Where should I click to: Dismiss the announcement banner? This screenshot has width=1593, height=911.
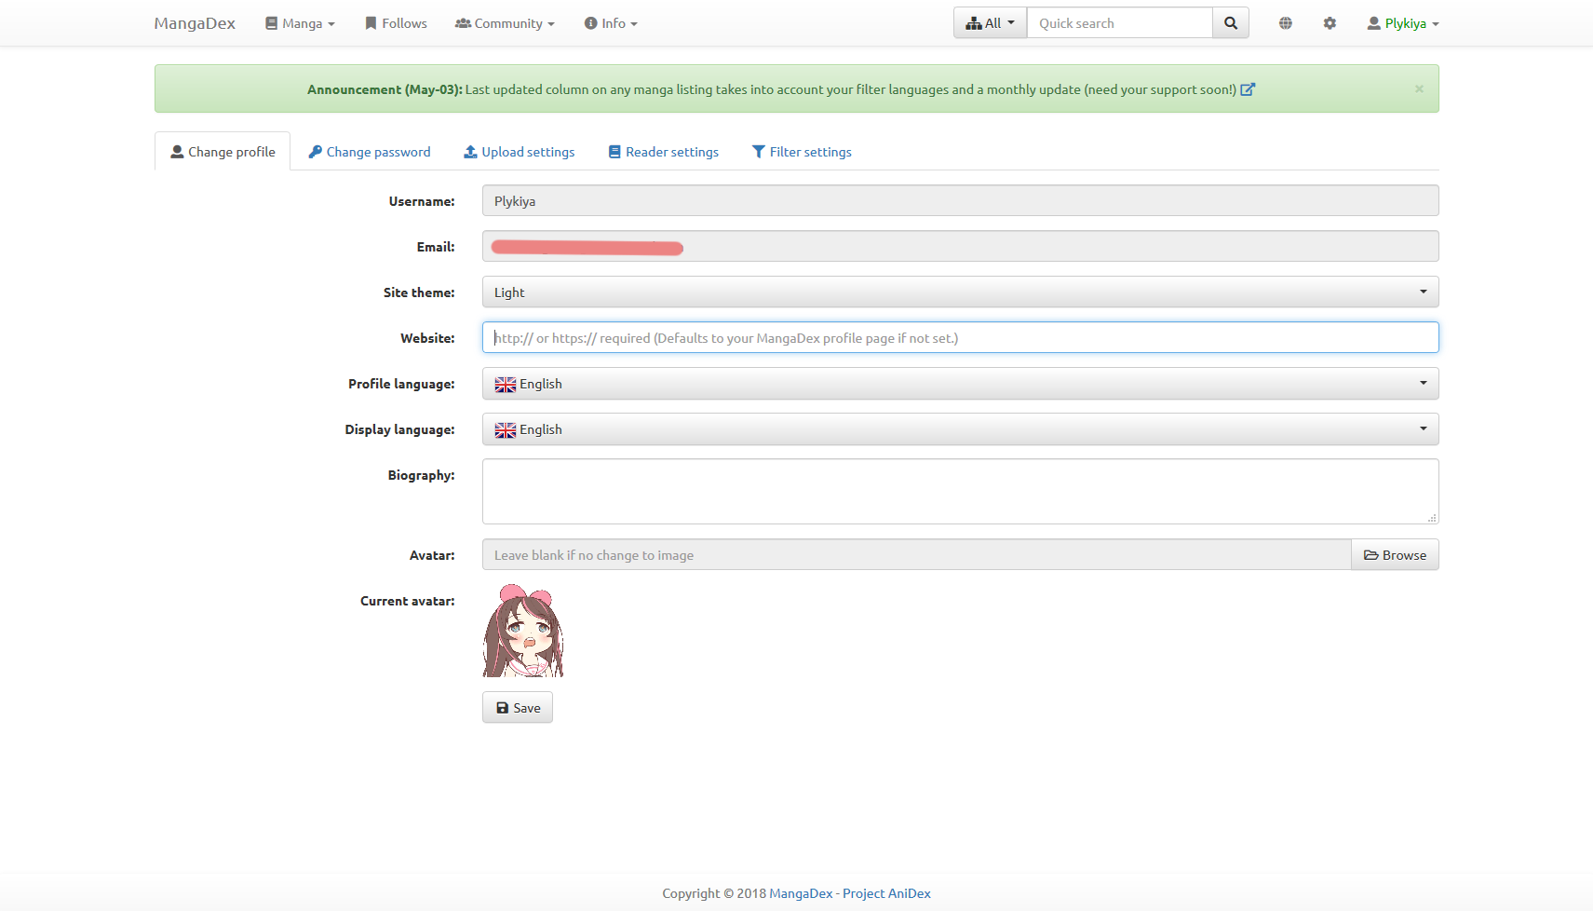1419,88
